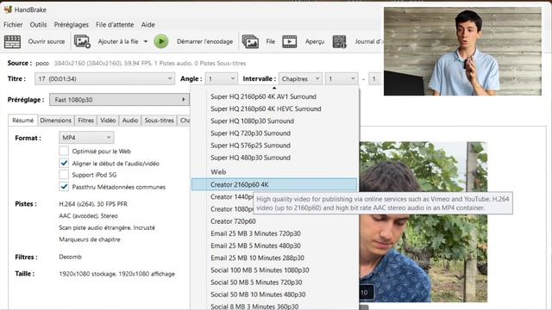Open the Intervalle Chapitres dropdown
552x310 pixels.
click(x=300, y=78)
